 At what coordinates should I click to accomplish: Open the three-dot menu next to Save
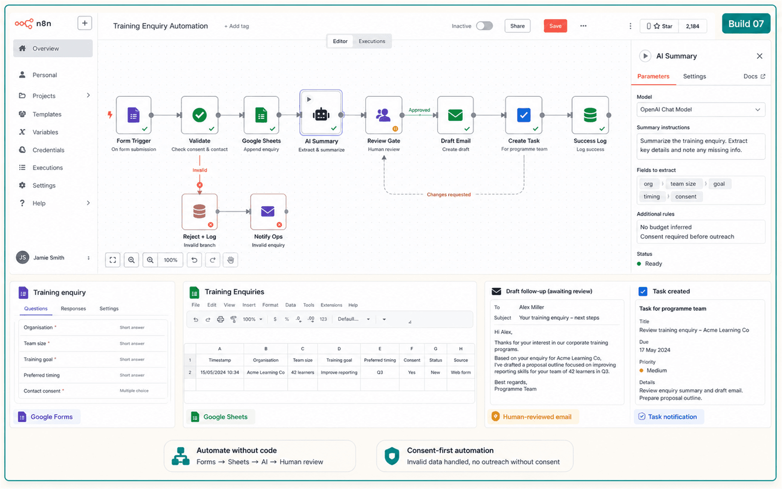point(583,26)
